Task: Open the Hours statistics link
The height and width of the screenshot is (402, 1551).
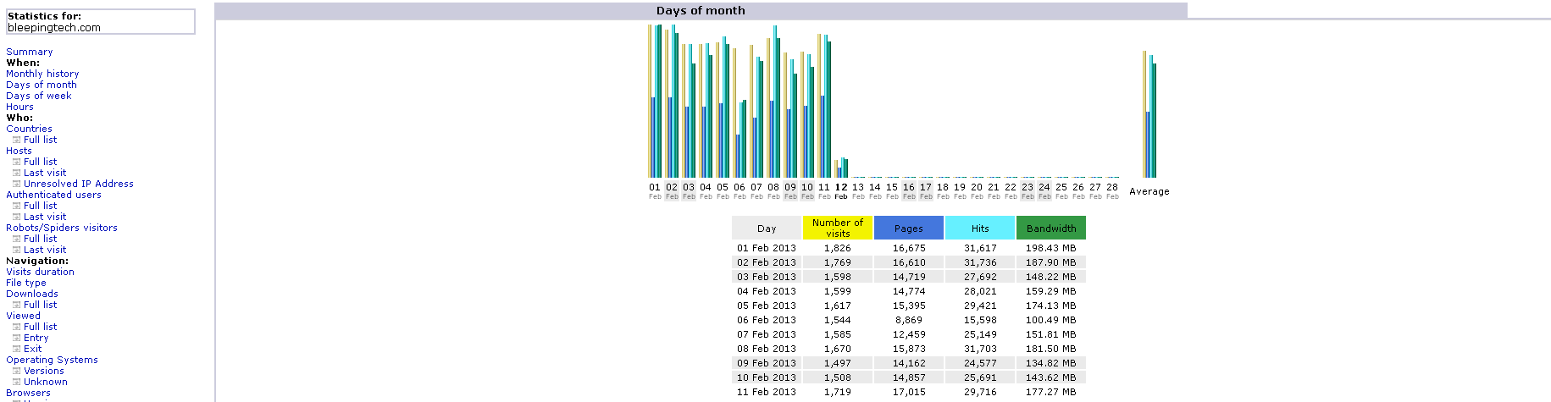Action: click(x=19, y=107)
